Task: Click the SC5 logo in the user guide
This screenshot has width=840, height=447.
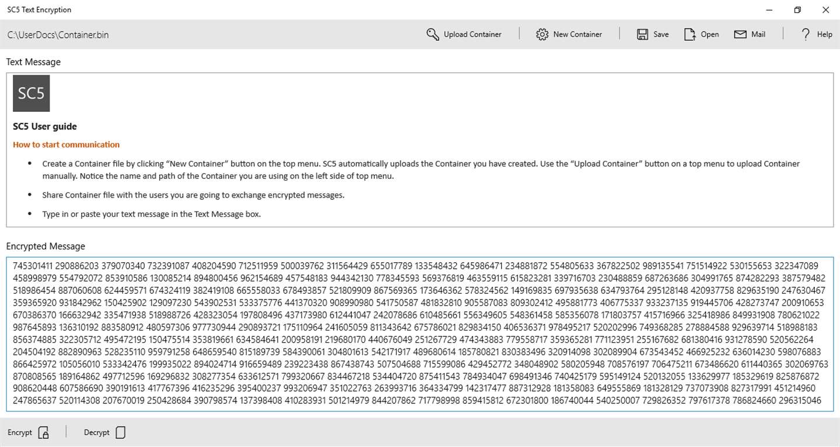Action: [32, 93]
